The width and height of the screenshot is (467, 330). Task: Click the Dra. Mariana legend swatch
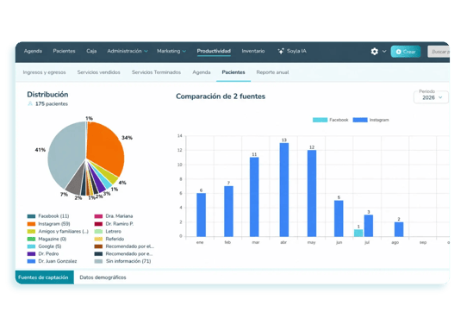click(98, 216)
